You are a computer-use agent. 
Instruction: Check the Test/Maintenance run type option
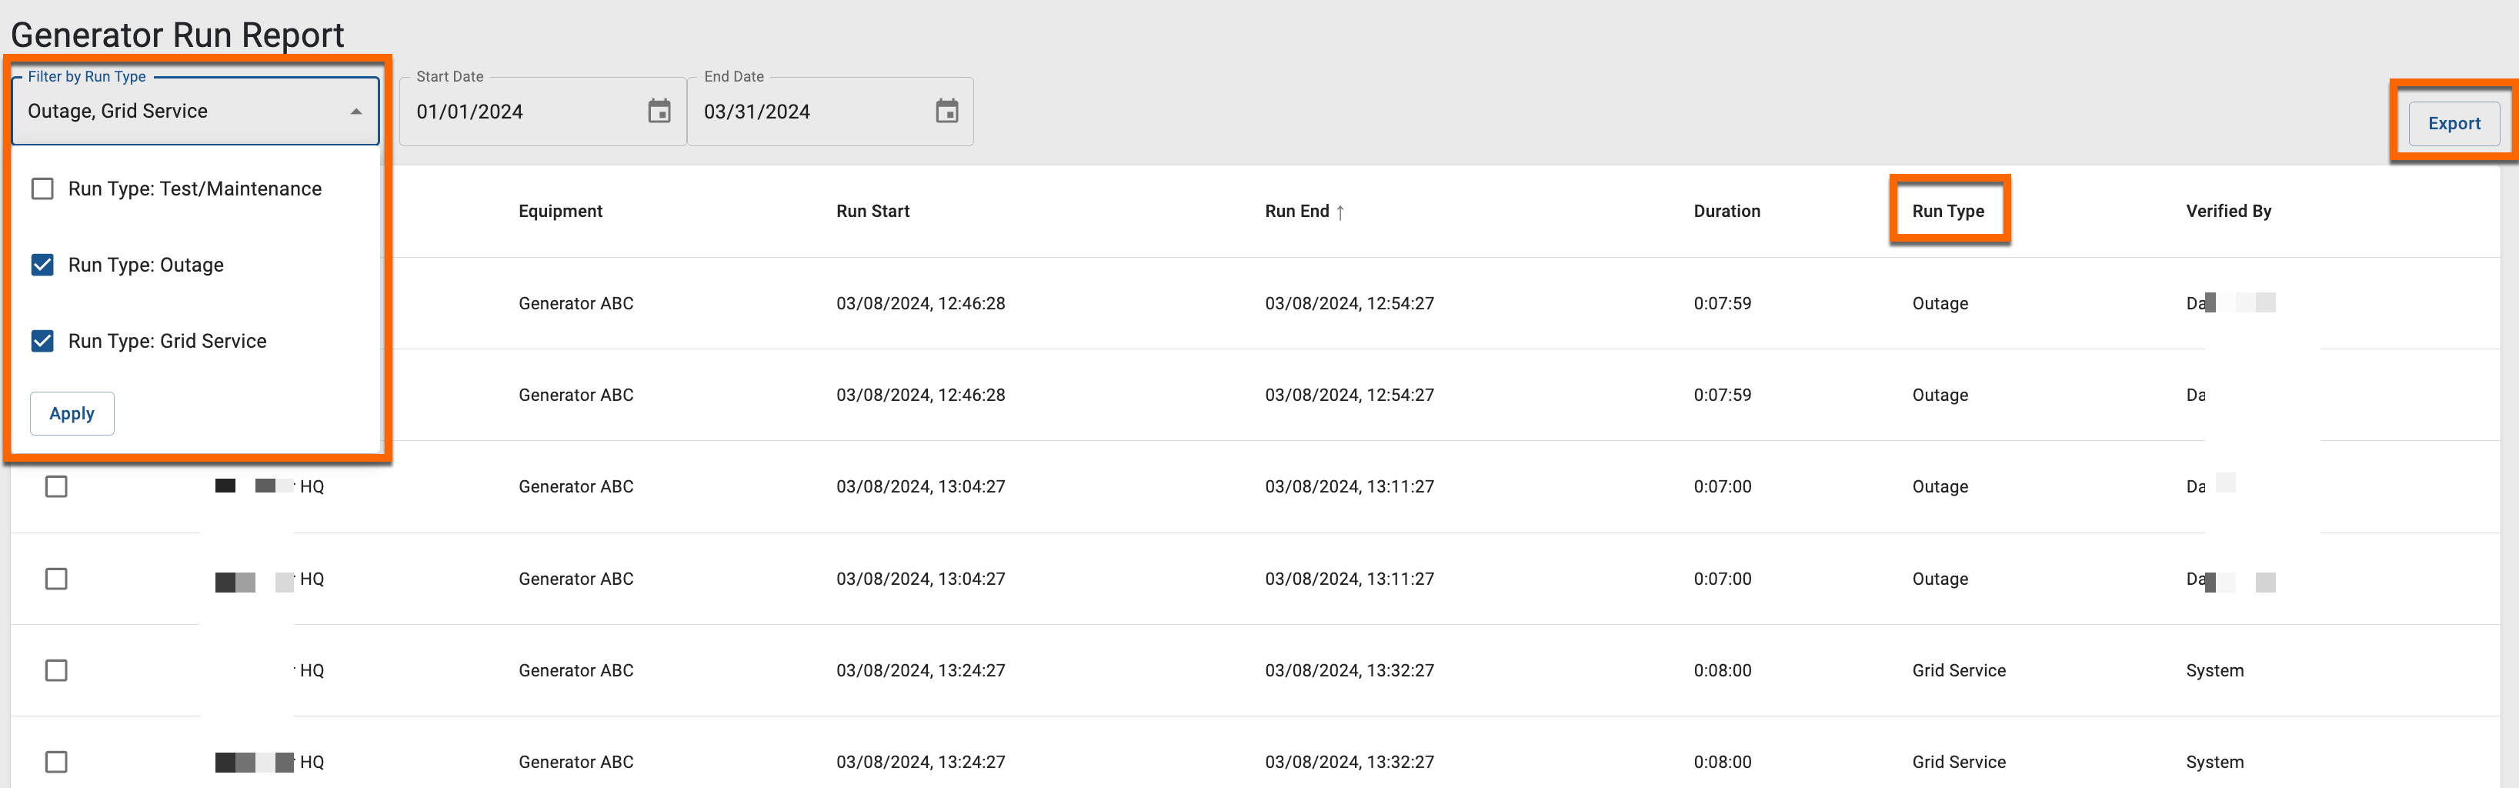click(43, 189)
